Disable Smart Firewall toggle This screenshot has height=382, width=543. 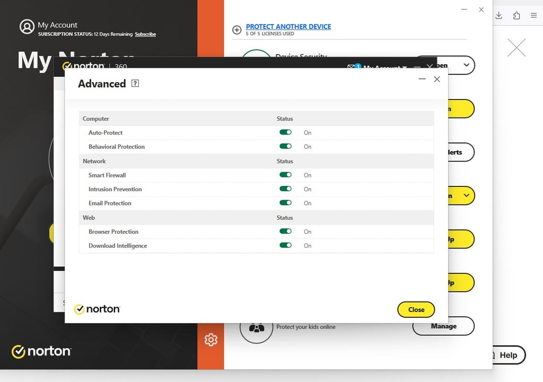pos(285,175)
